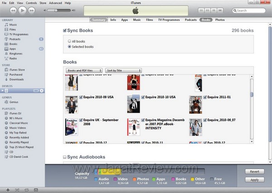
Task: Open the Classical Music playlist
Action: (x=19, y=123)
